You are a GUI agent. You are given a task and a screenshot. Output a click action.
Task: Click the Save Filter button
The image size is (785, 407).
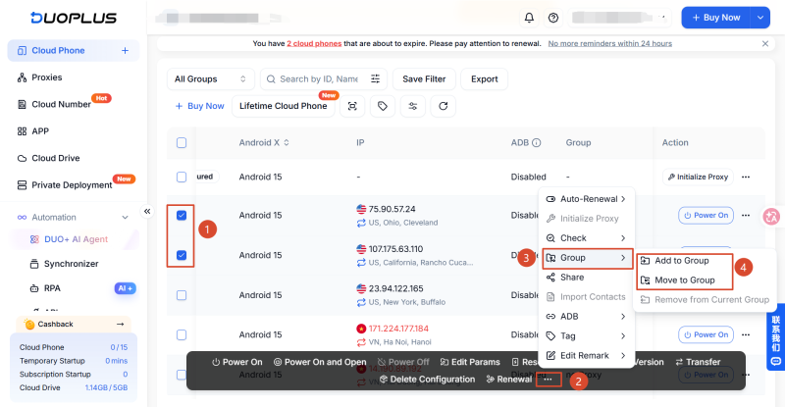point(424,79)
